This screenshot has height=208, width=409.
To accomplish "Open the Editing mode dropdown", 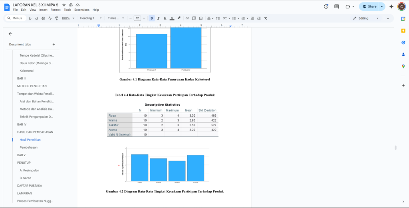I will (366, 18).
